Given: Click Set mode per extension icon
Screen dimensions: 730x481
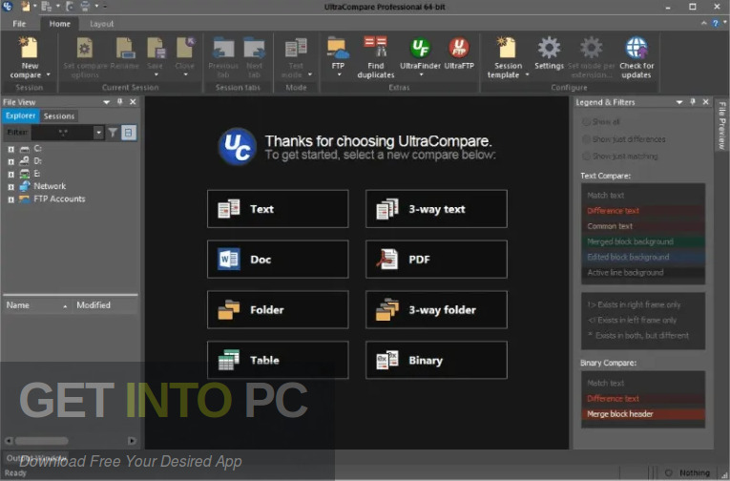Looking at the screenshot, I should 591,48.
